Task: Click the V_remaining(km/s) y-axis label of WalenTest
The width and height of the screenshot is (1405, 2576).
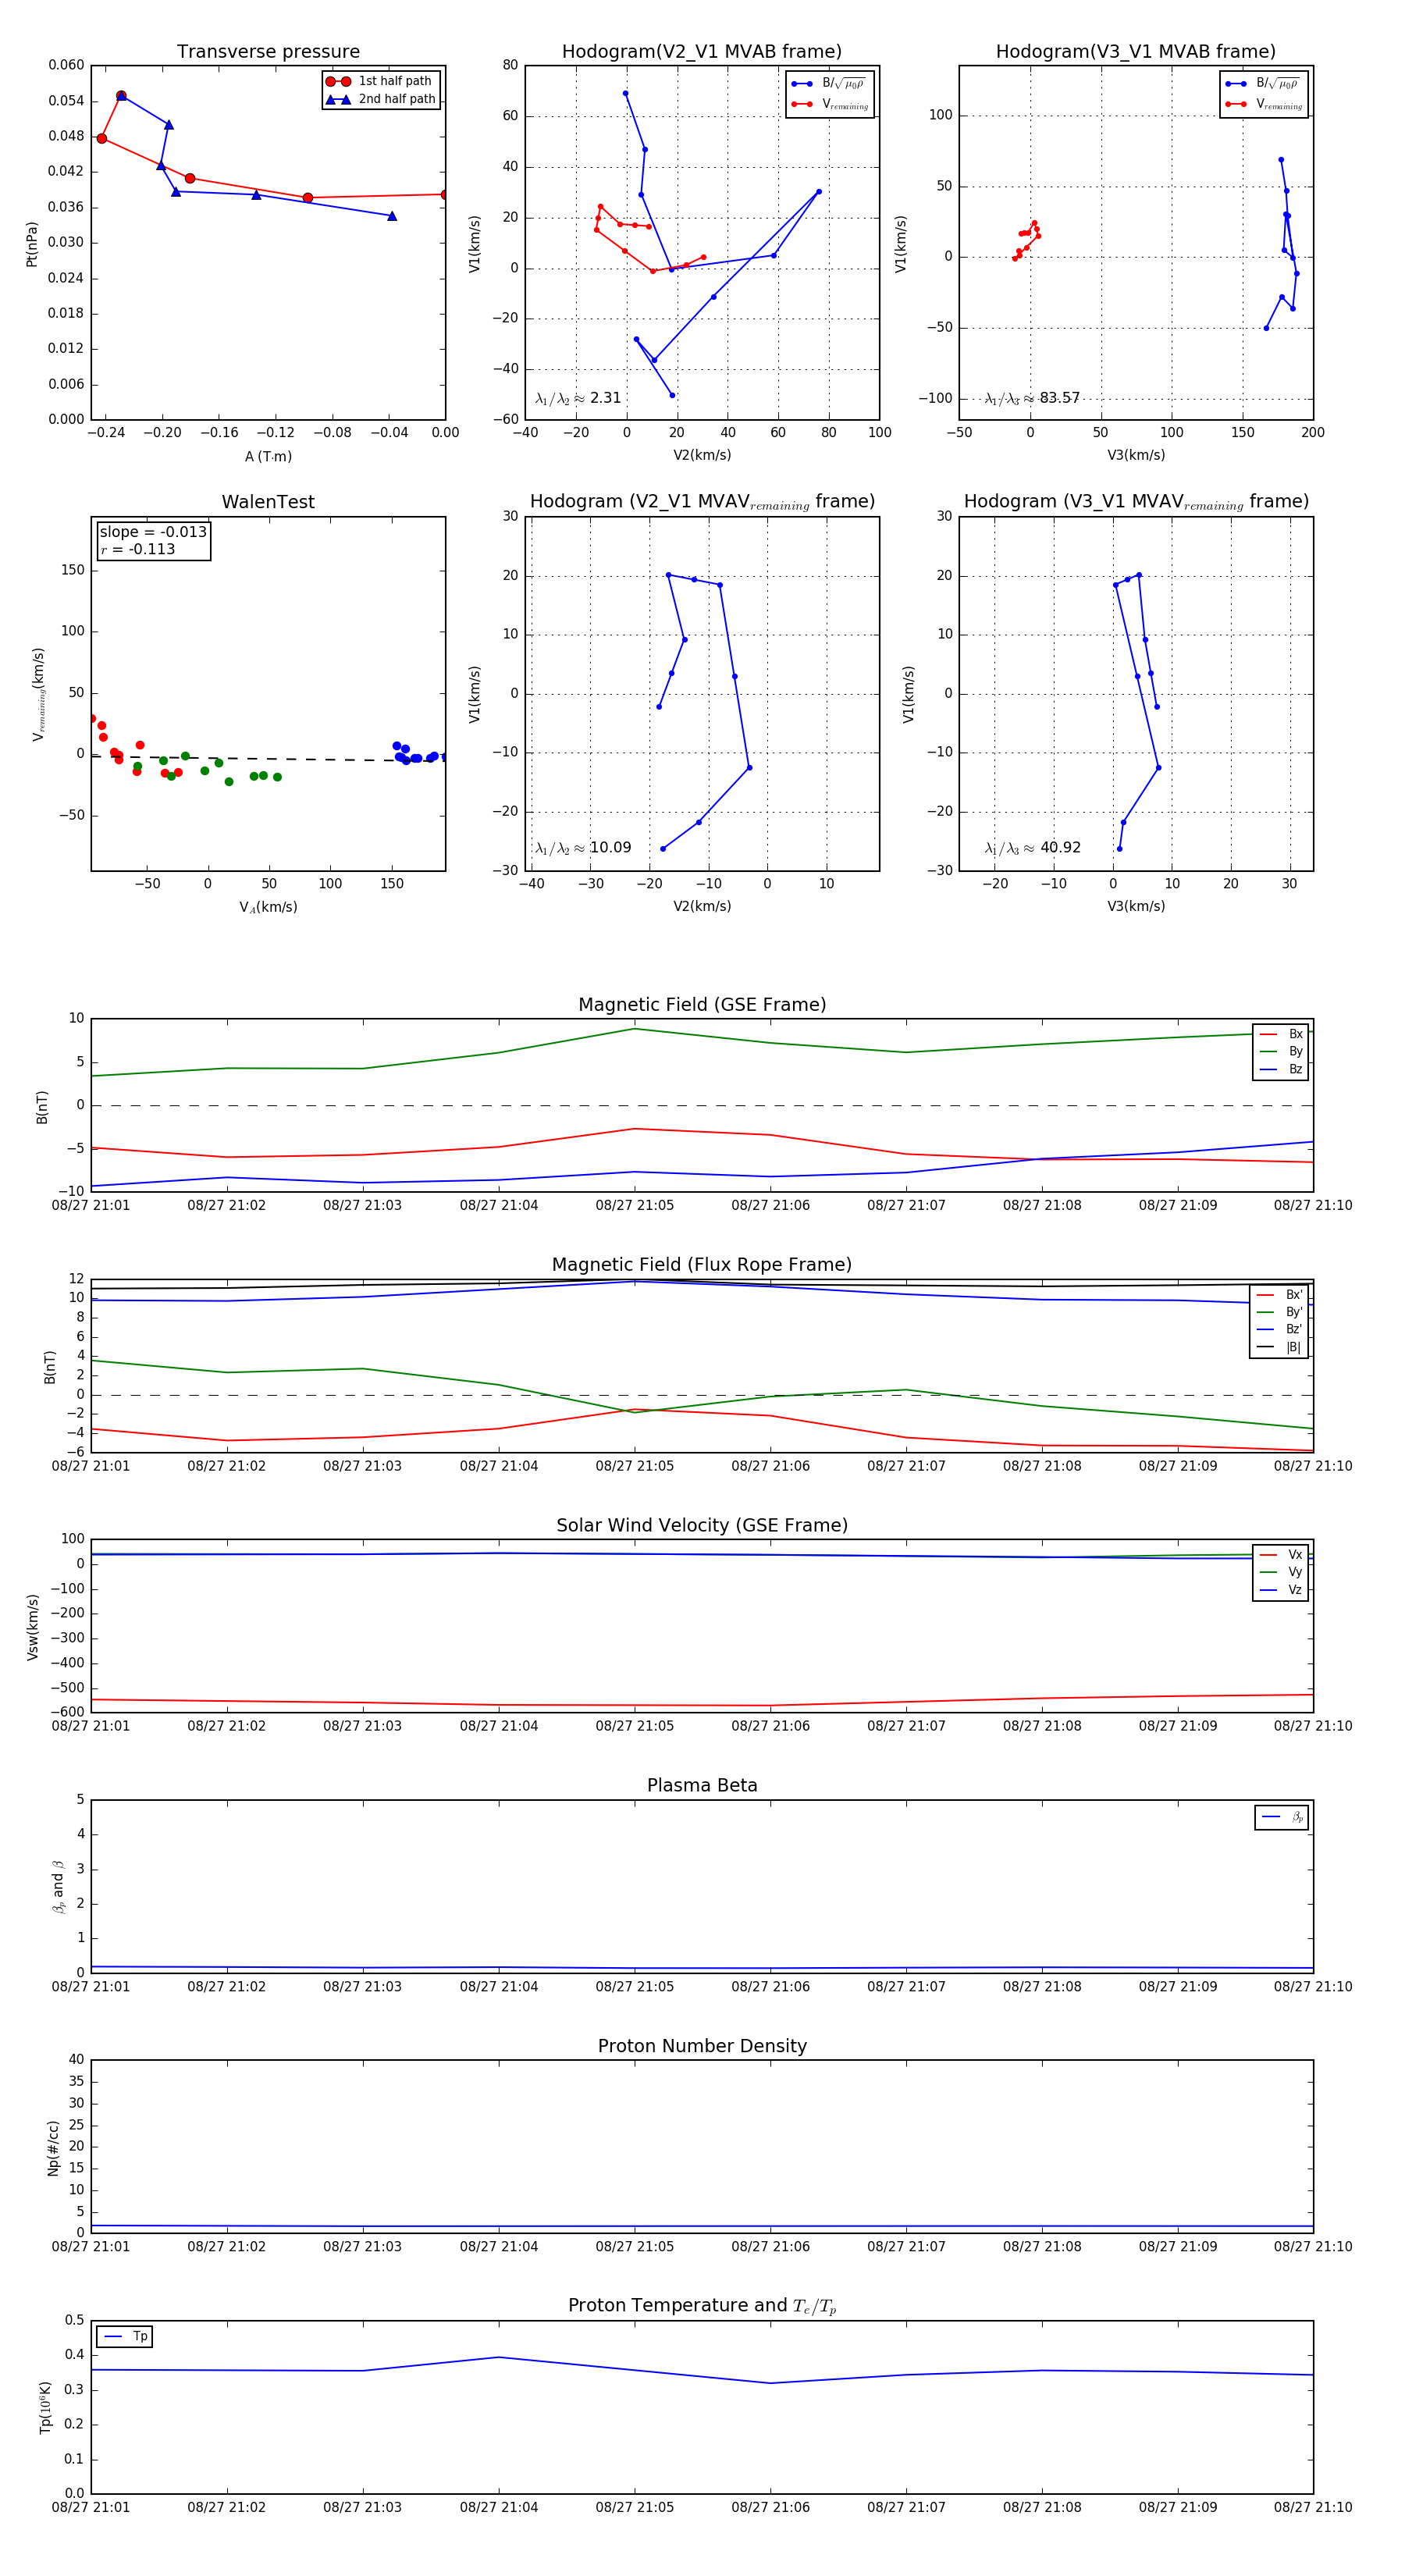Action: pos(38,694)
